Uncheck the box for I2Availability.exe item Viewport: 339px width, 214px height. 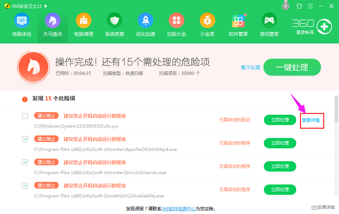(25, 186)
